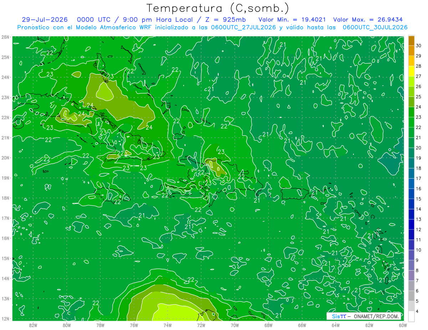The image size is (428, 330).
Task: Click the '15N' latitude label
Action: tap(5, 258)
